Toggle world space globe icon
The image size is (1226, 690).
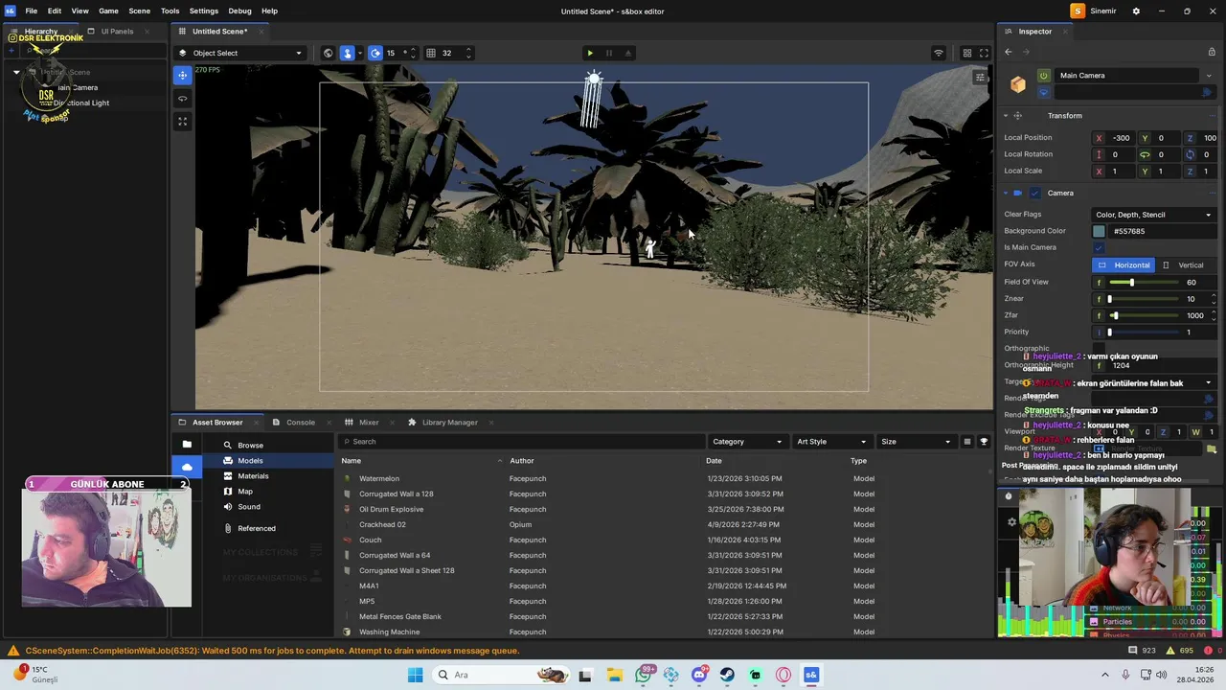pos(328,53)
